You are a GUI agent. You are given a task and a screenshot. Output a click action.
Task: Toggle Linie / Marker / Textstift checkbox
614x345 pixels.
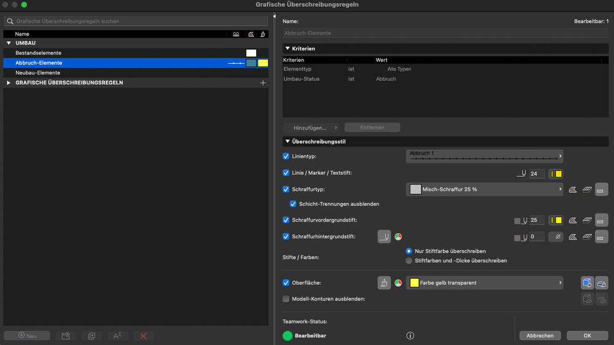(286, 173)
